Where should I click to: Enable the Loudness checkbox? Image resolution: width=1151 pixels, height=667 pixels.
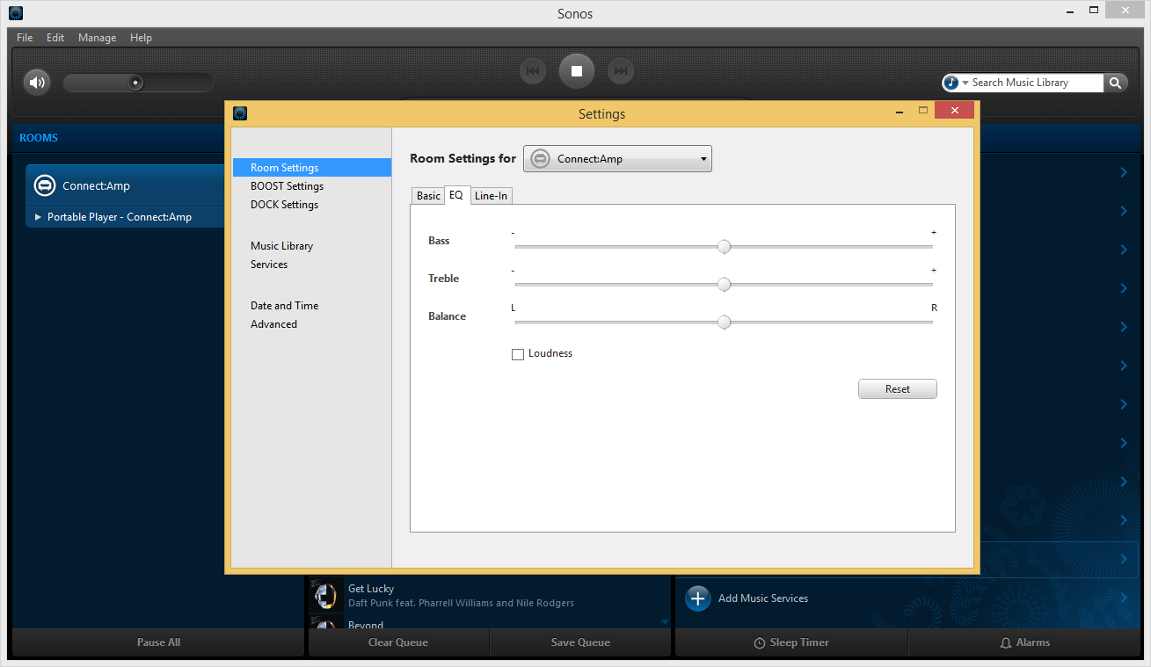click(x=518, y=354)
